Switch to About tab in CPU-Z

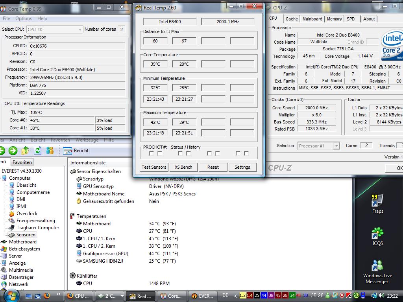point(369,19)
